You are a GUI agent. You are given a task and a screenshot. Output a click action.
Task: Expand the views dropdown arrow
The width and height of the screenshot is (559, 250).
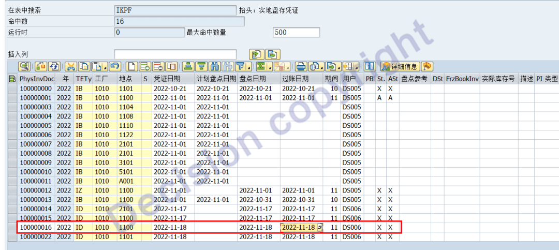322,68
